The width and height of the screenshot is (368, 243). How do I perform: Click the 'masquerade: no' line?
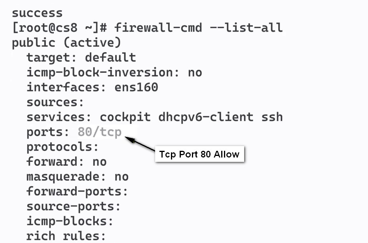coord(78,177)
